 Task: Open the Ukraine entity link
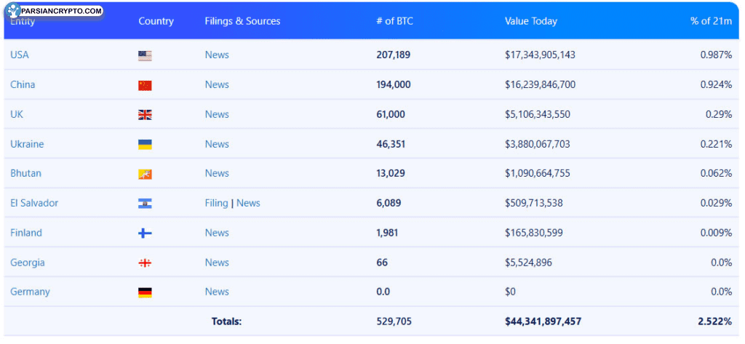click(x=27, y=144)
